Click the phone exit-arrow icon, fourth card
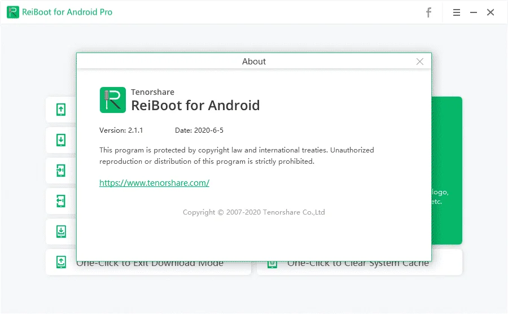The width and height of the screenshot is (508, 314). 61,201
